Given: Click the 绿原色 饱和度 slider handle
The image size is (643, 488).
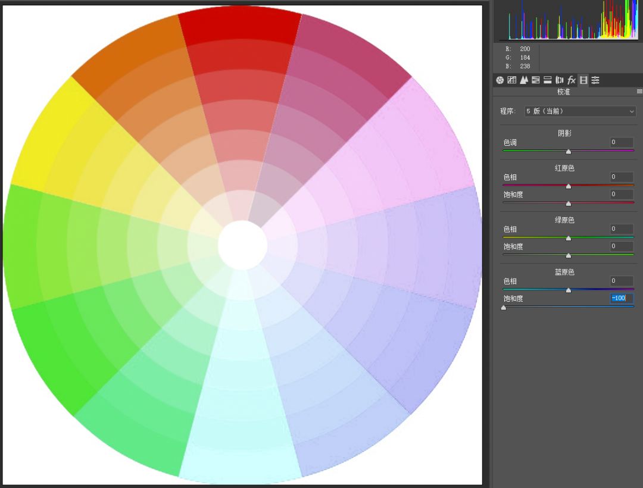Looking at the screenshot, I should (569, 256).
